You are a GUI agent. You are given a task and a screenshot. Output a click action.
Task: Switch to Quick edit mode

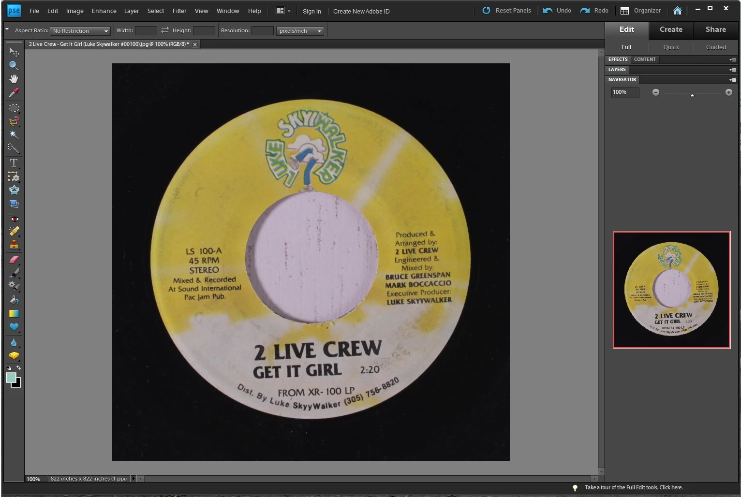tap(671, 47)
